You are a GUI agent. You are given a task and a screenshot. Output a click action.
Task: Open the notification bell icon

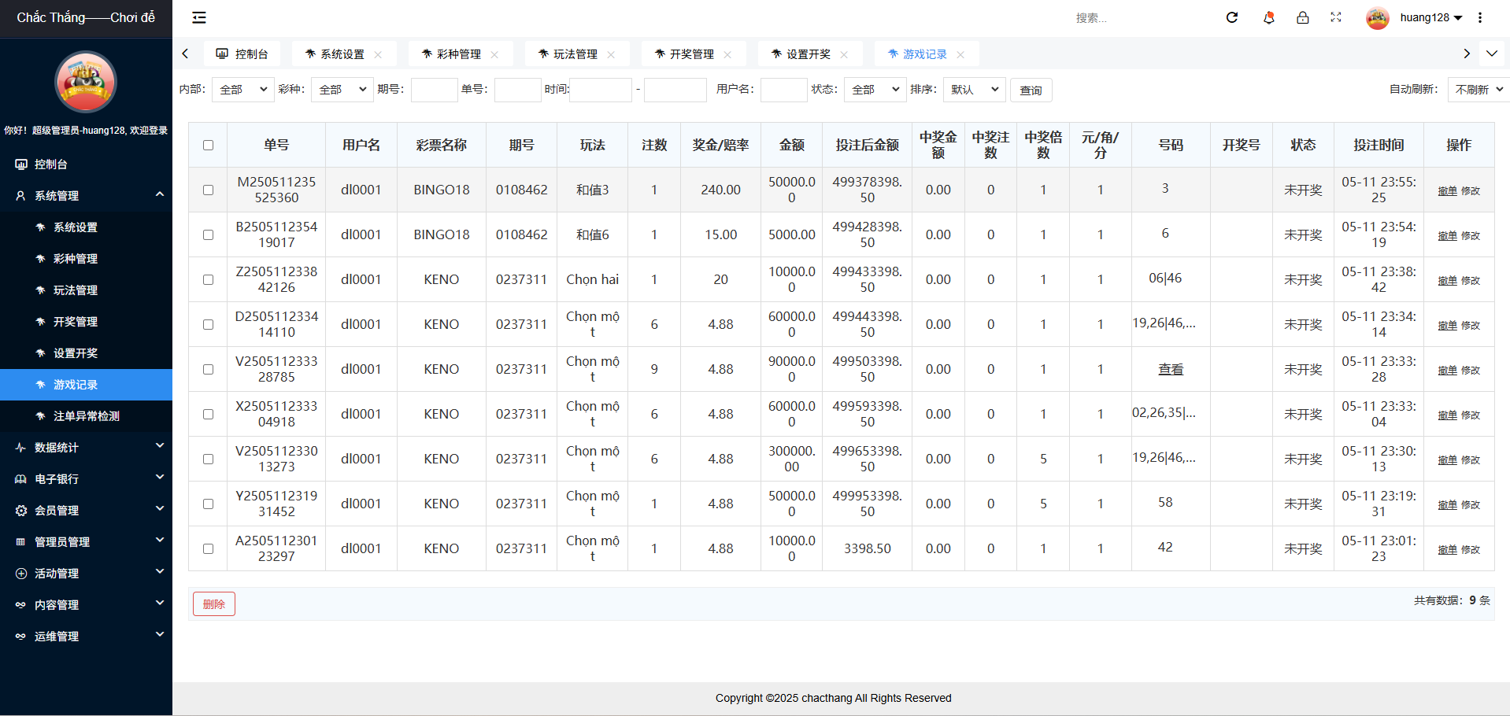[1268, 17]
